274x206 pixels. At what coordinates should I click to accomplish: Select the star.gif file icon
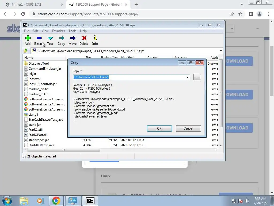pyautogui.click(x=26, y=114)
